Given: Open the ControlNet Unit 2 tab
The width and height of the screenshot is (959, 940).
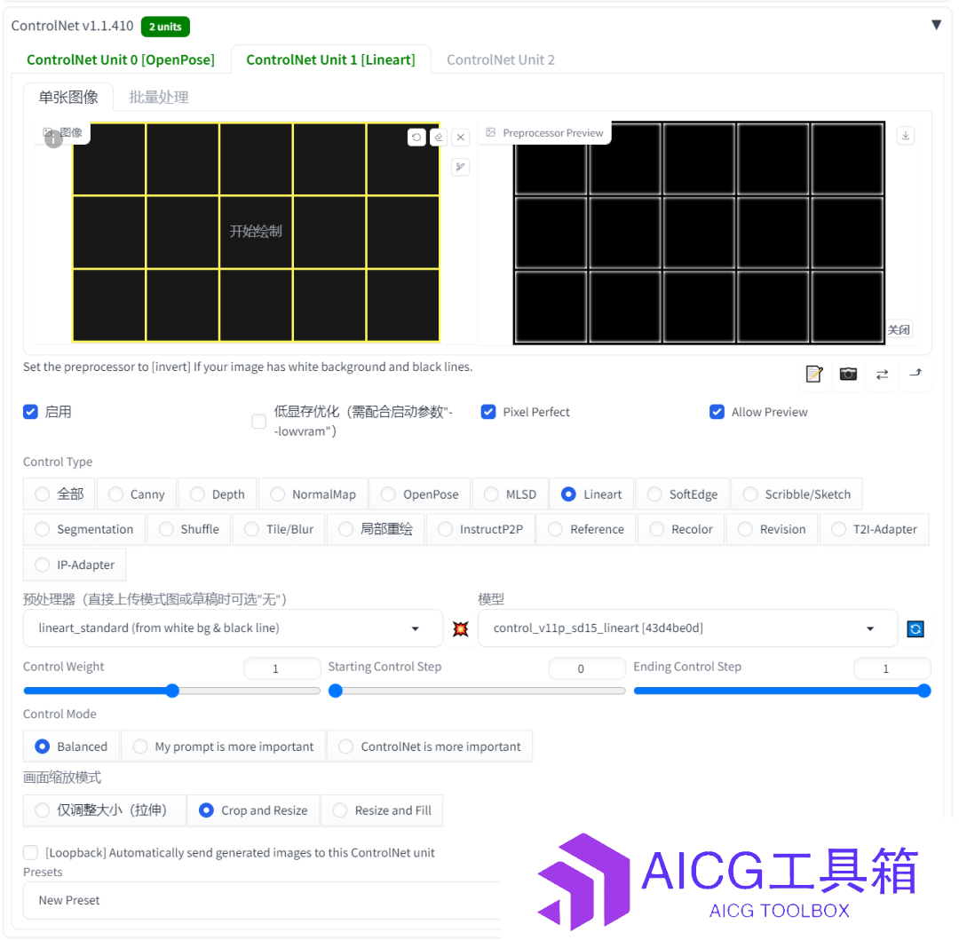Looking at the screenshot, I should 500,59.
